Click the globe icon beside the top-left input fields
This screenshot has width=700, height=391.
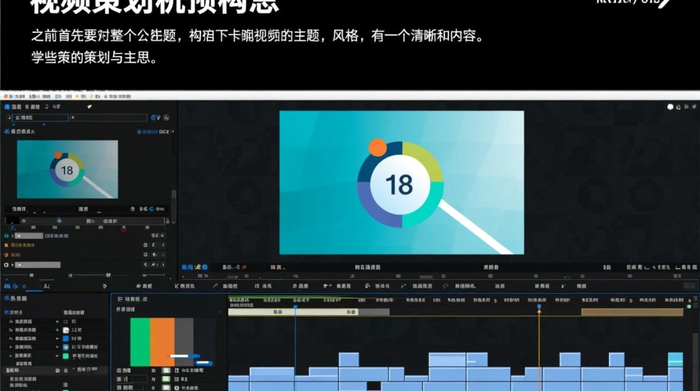point(154,118)
